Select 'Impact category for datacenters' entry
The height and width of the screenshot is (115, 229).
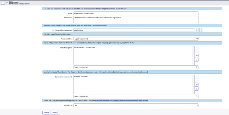pyautogui.click(x=85, y=47)
